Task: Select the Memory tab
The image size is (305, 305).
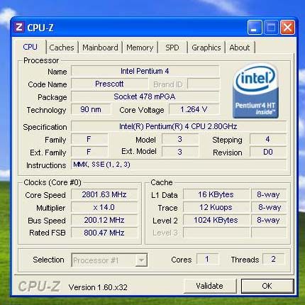Action: click(140, 48)
